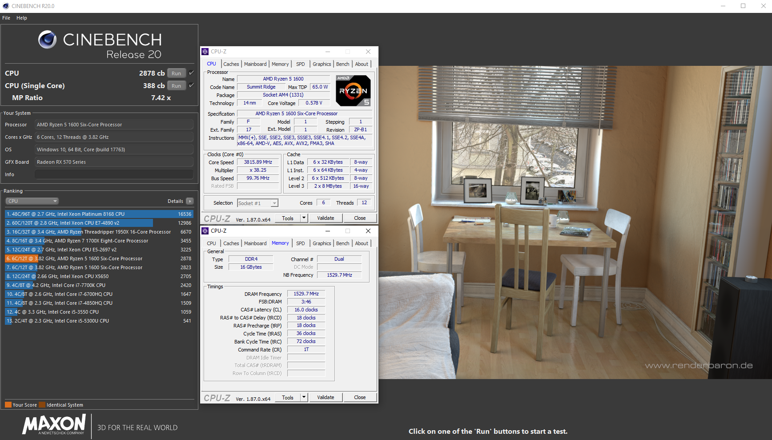Open ranking Details arrow button

(190, 201)
